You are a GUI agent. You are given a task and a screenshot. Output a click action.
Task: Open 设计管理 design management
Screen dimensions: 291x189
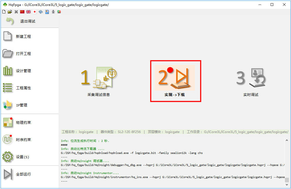(x=23, y=71)
